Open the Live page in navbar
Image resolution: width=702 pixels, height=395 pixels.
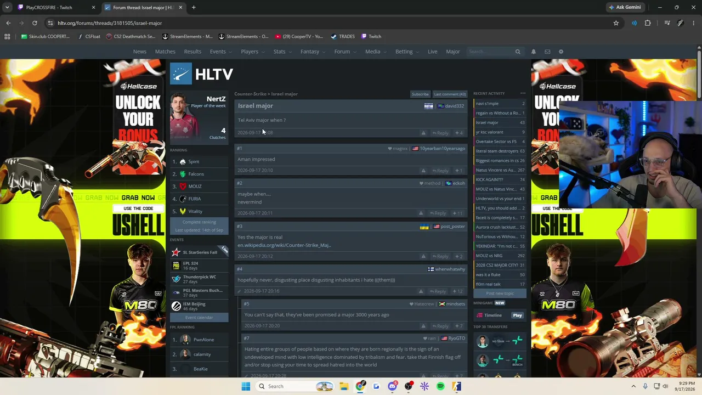point(433,52)
